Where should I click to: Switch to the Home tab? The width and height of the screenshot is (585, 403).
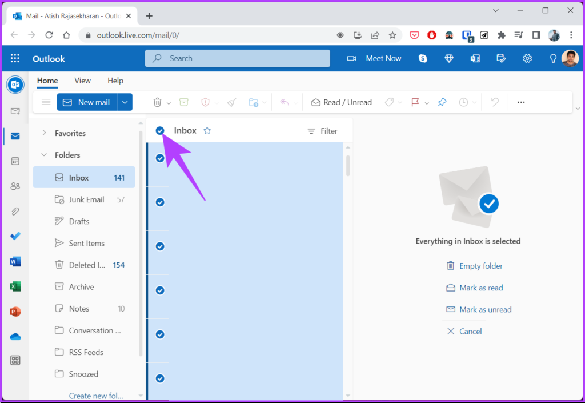pos(47,81)
